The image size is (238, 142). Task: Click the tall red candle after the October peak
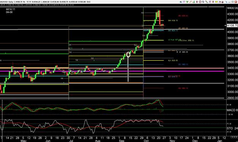point(160,17)
